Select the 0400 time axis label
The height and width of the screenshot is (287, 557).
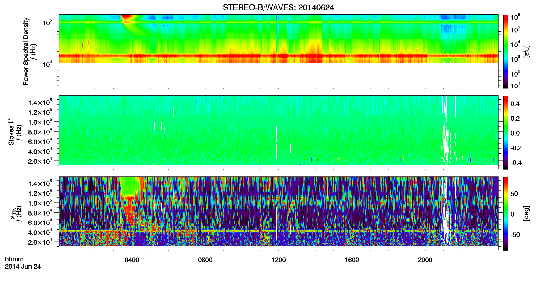point(132,260)
